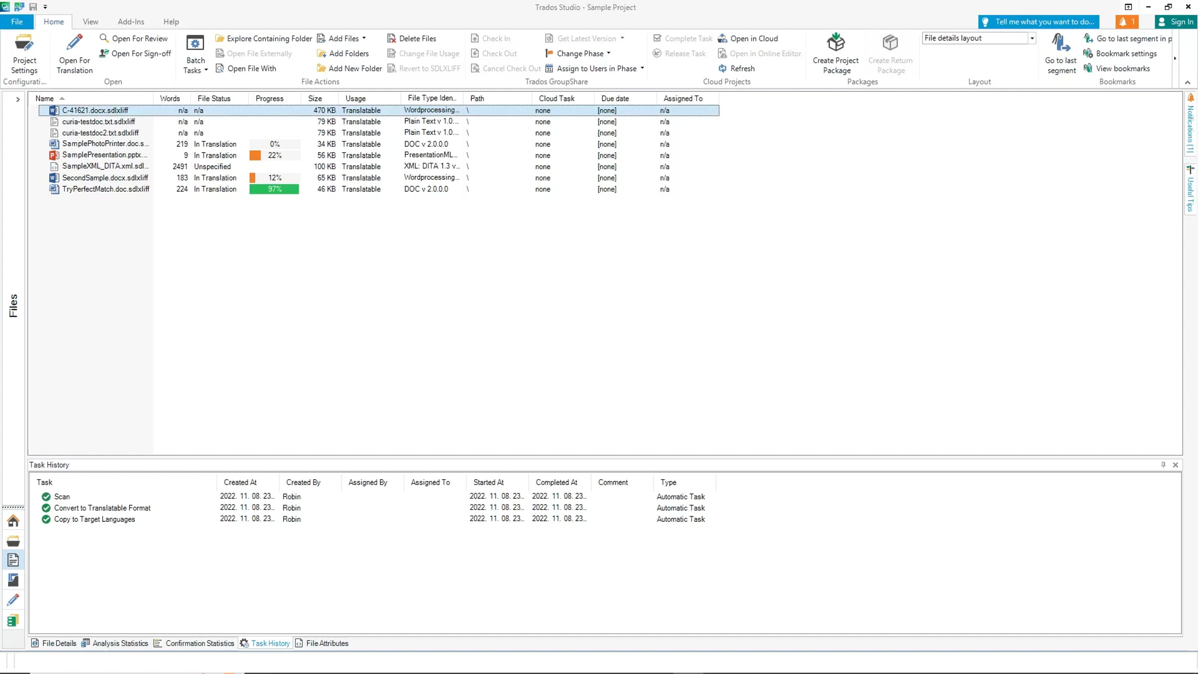Choose Open For Sign-off

tap(135, 53)
